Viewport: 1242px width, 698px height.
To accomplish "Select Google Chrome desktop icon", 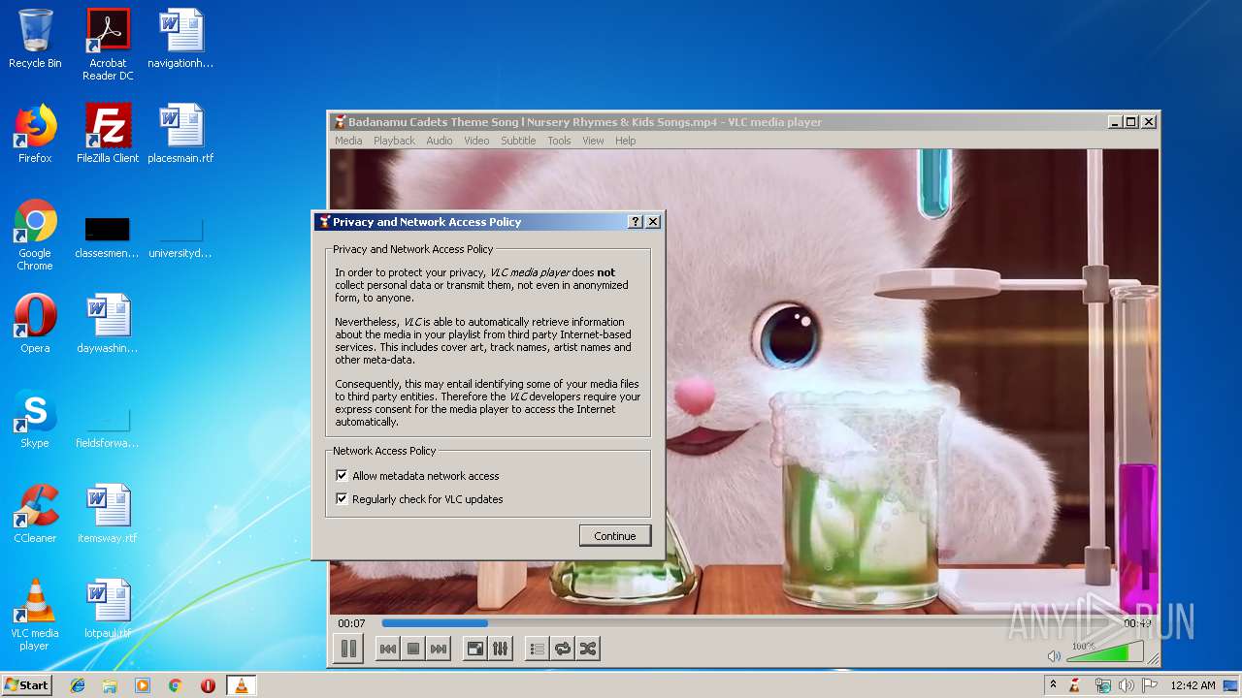I will (x=35, y=236).
